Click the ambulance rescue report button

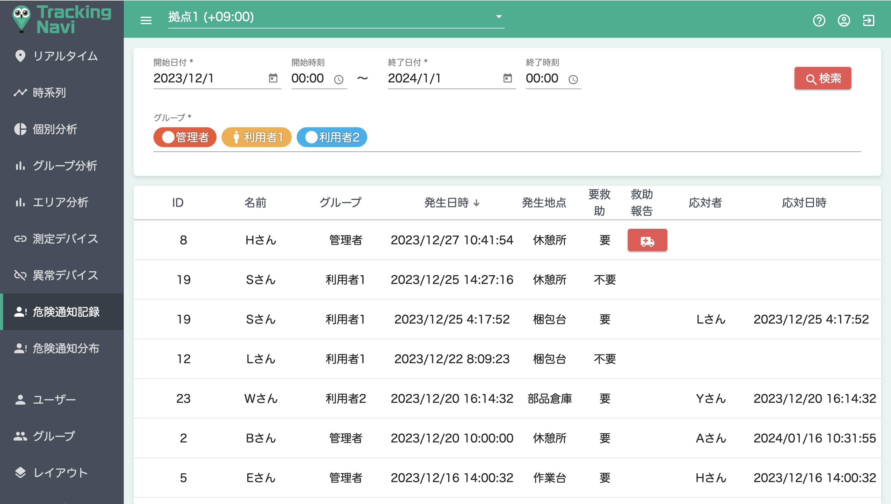647,240
